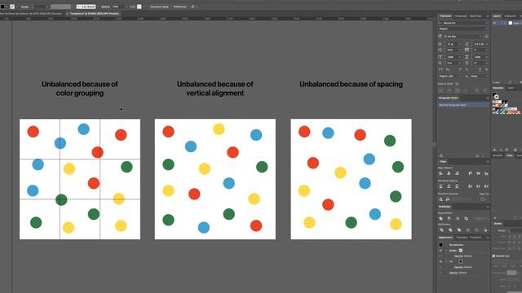Click Horizontal Distribute Right icon

point(486,186)
